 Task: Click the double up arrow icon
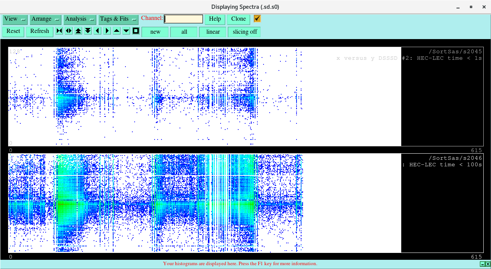(x=78, y=31)
